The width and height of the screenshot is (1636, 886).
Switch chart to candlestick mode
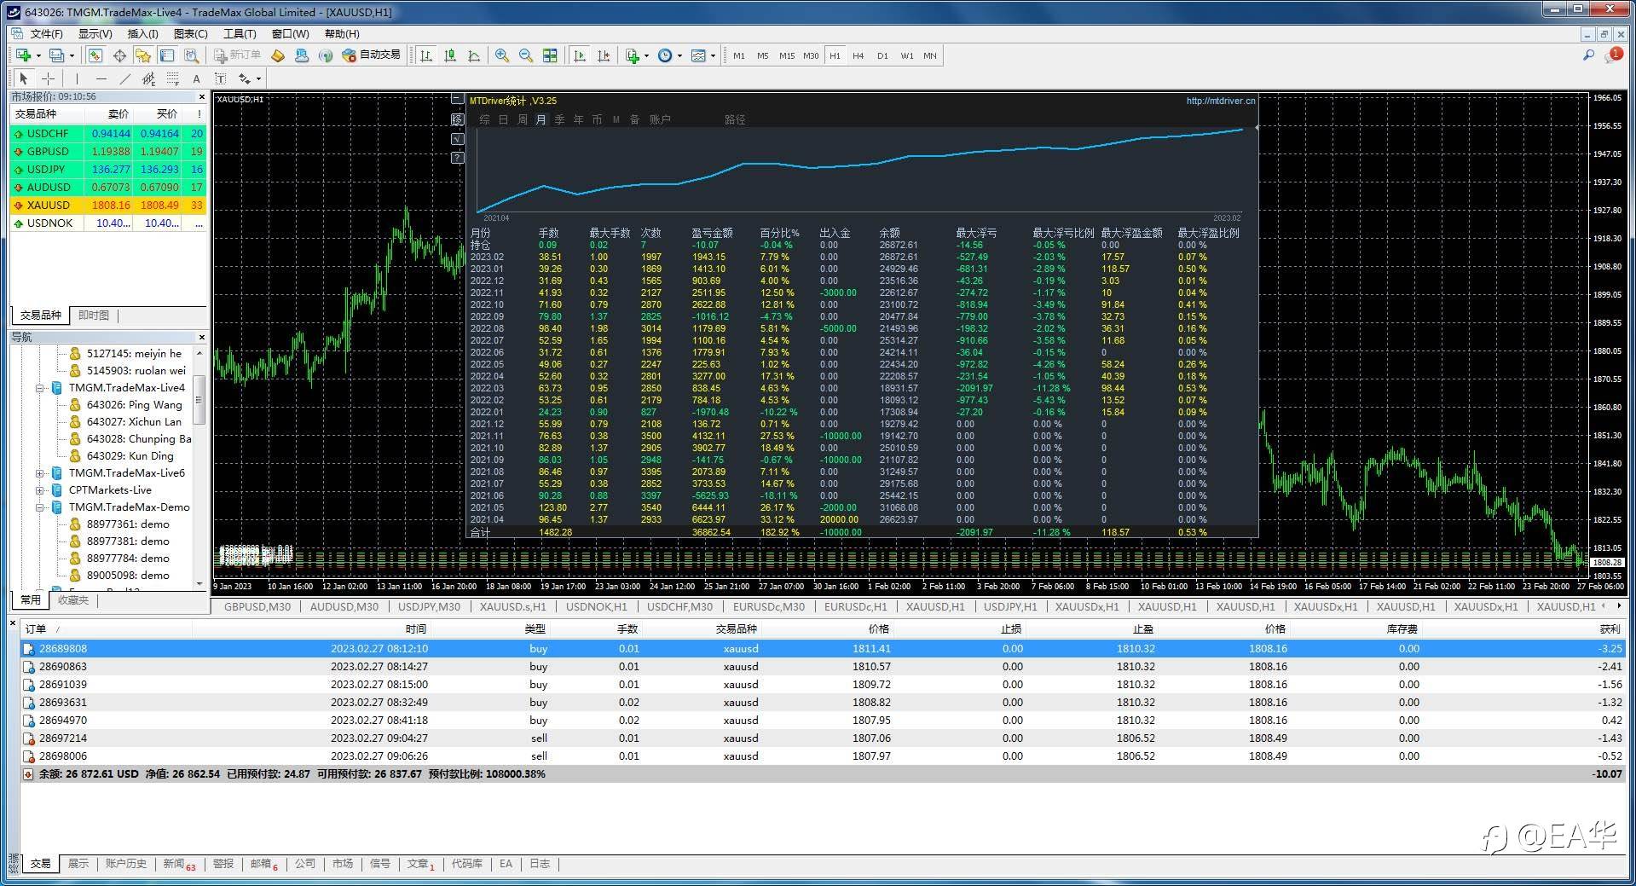click(x=449, y=55)
